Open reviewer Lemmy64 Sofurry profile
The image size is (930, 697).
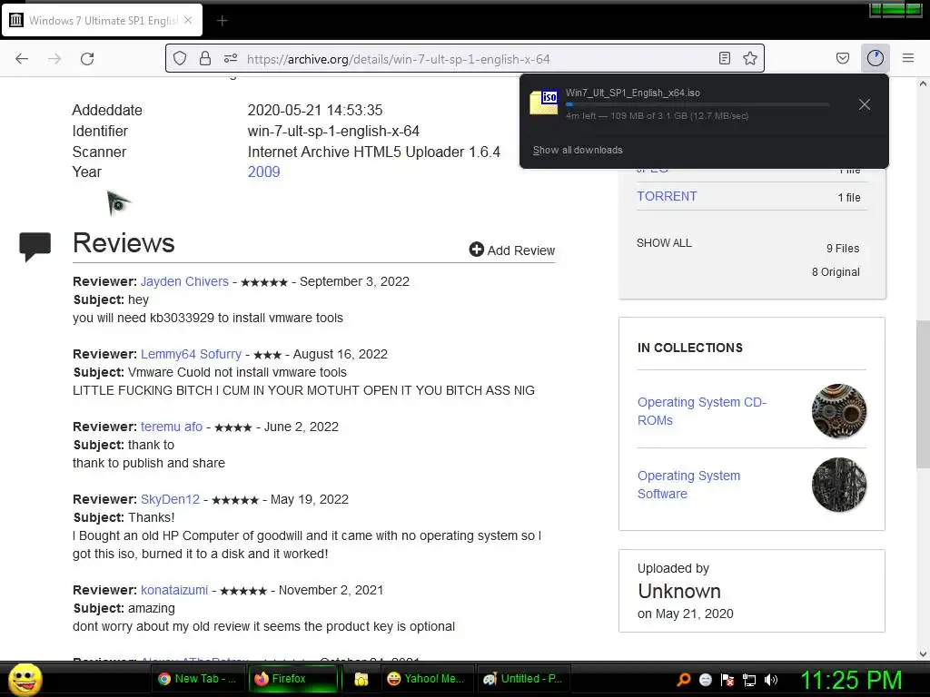pos(191,354)
